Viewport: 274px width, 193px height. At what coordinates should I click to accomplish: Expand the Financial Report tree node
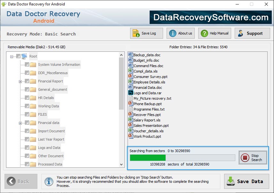coord(20,81)
